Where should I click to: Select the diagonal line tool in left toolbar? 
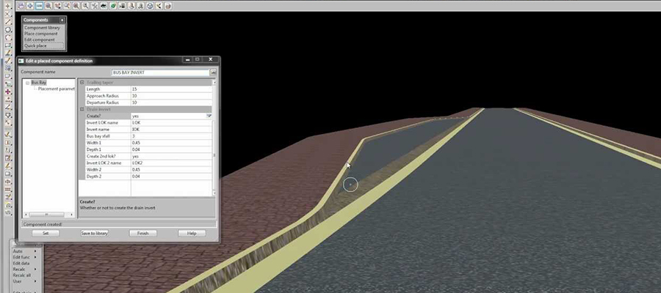click(7, 22)
